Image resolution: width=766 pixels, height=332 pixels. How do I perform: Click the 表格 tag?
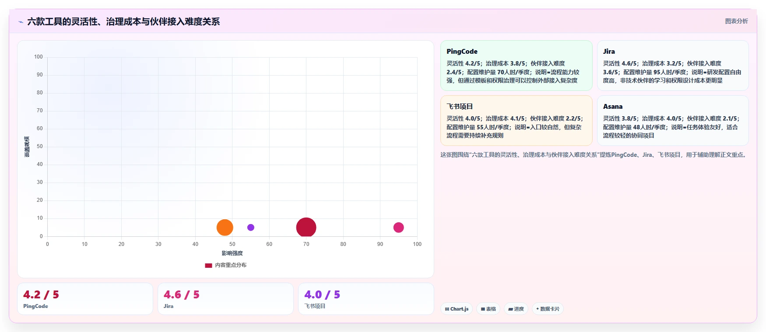tap(488, 309)
